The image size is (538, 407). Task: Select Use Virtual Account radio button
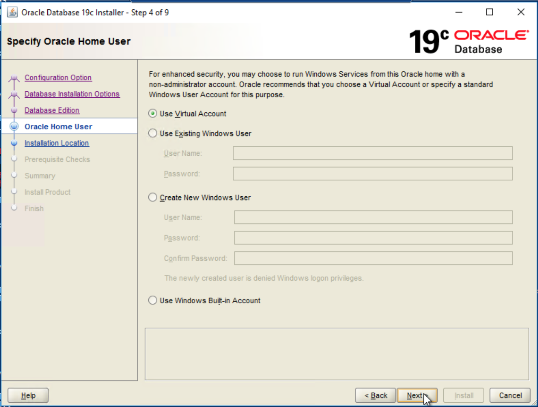click(x=153, y=113)
